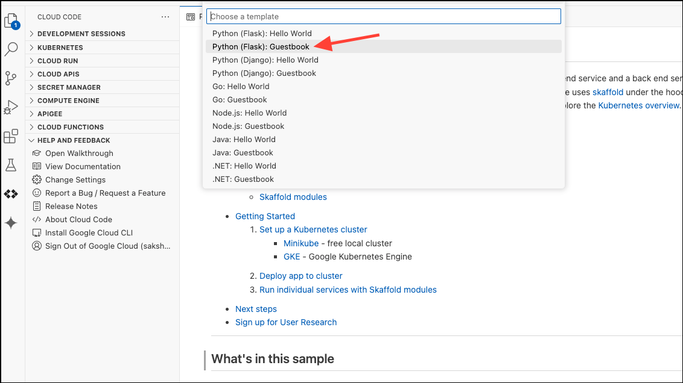This screenshot has width=683, height=383.
Task: Open the Explorer view in the activity bar
Action: click(x=11, y=20)
